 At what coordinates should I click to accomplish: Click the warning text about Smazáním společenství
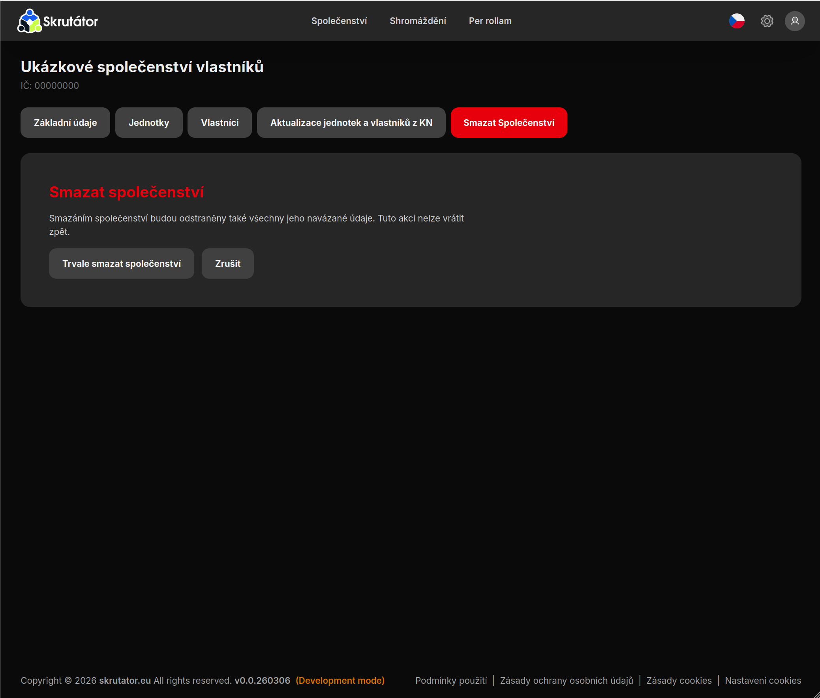[257, 225]
